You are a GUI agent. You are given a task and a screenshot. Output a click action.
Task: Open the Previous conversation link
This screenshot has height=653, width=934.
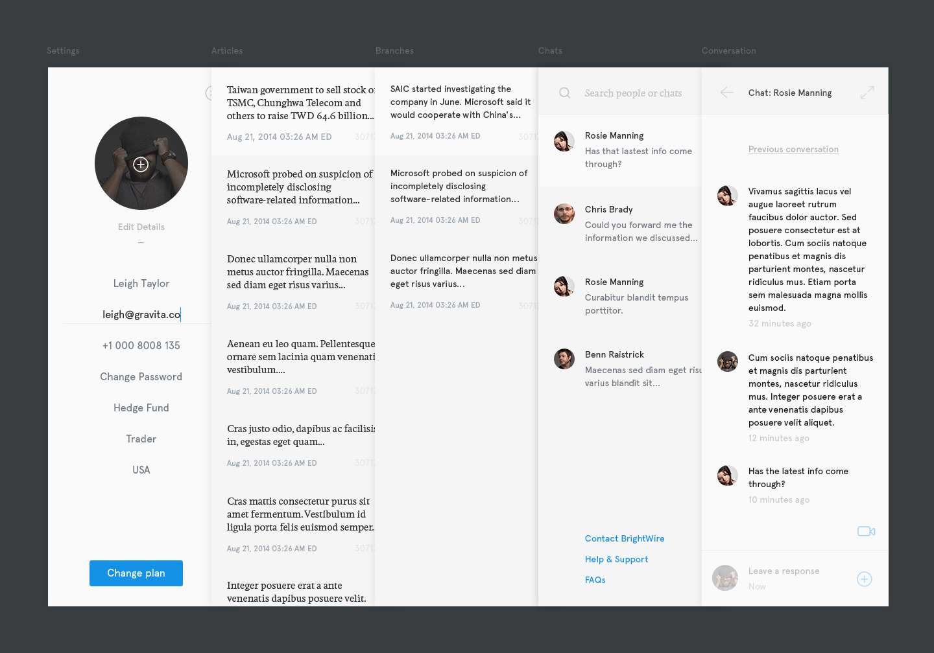pyautogui.click(x=793, y=149)
